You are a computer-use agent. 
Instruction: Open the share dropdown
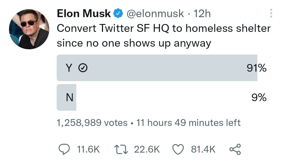(x=235, y=149)
